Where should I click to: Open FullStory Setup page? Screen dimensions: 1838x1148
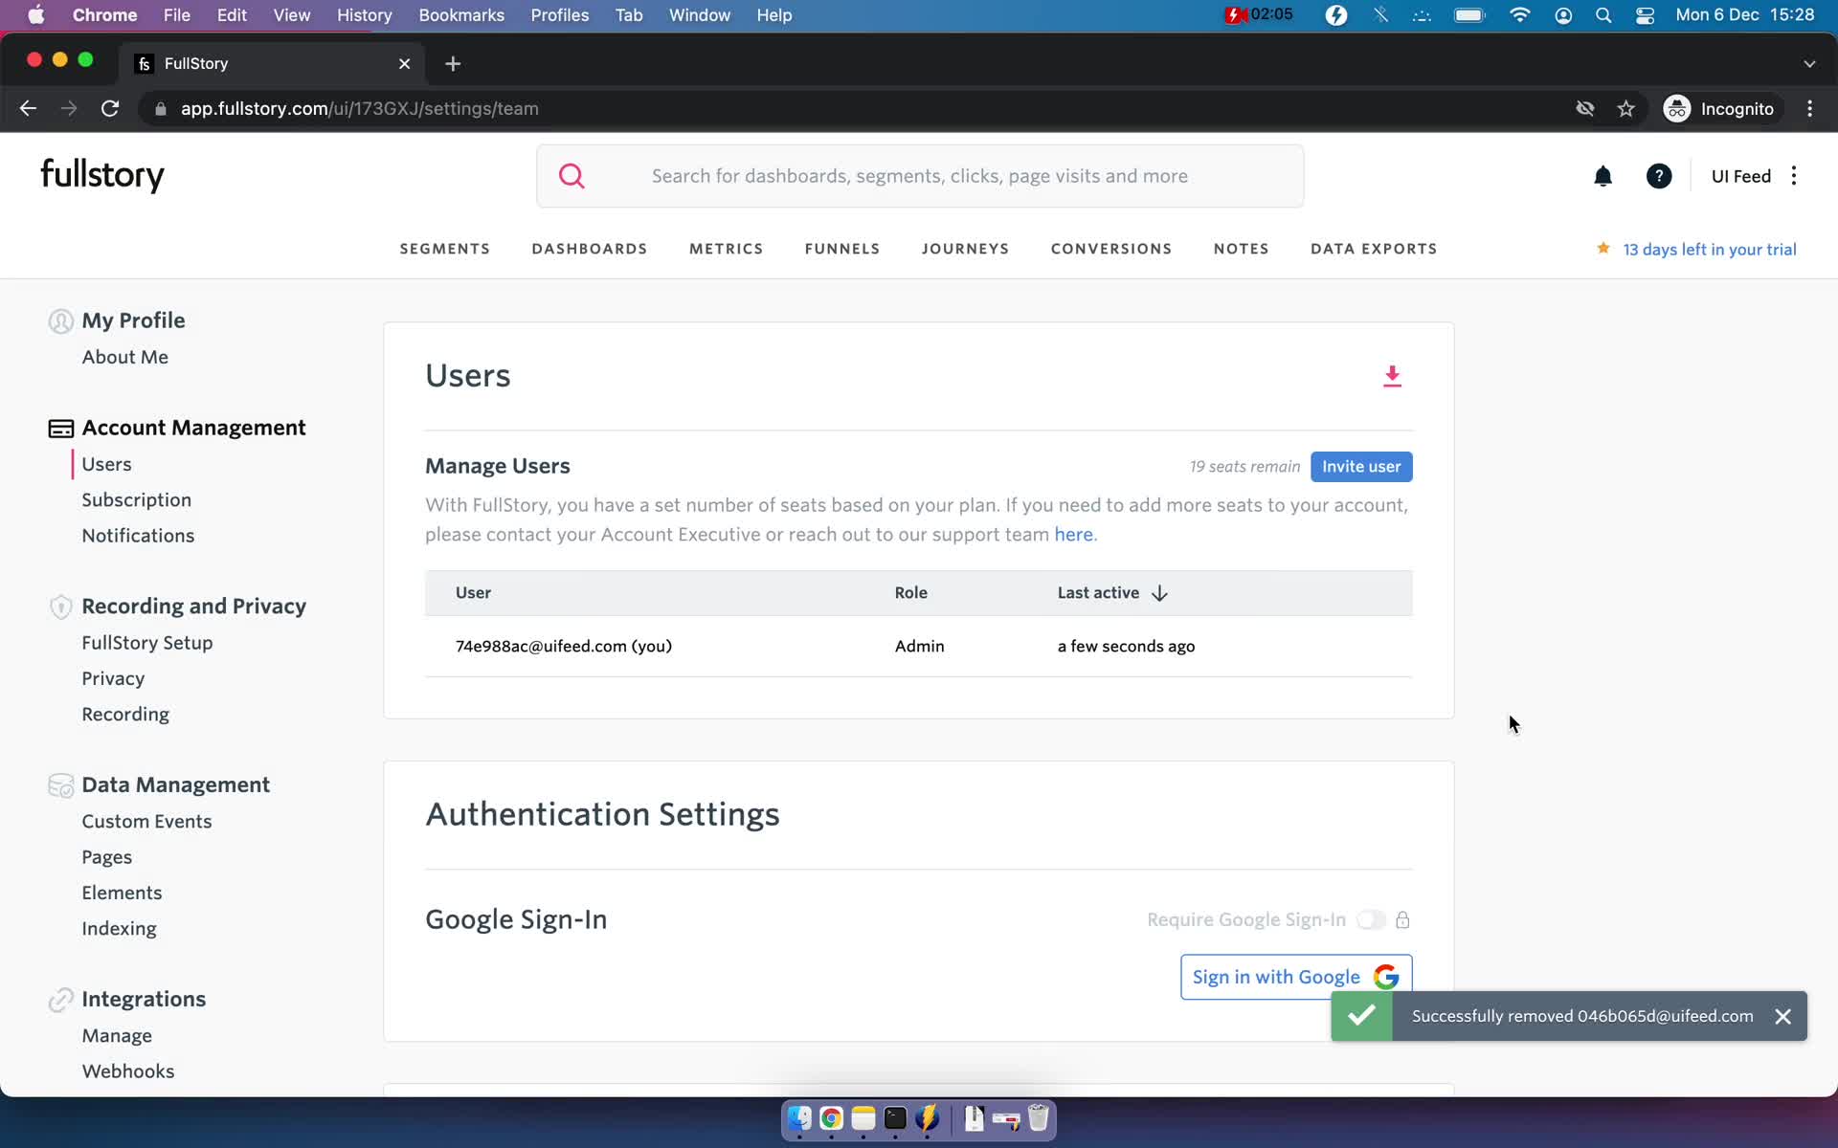(147, 643)
